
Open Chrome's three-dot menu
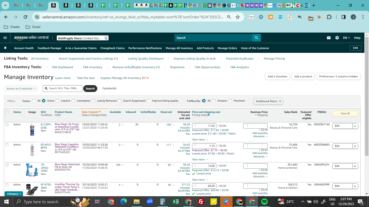[x=363, y=17]
